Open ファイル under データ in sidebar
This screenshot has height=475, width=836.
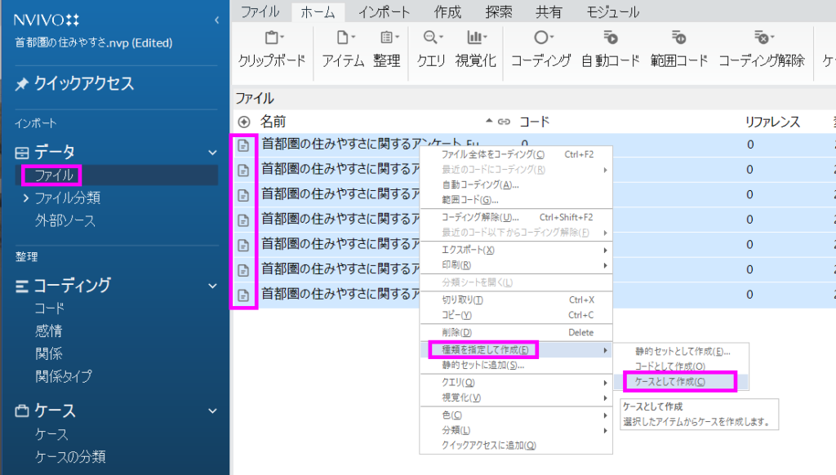52,175
